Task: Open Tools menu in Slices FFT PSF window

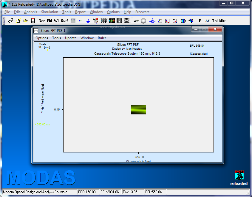Action: click(56, 38)
